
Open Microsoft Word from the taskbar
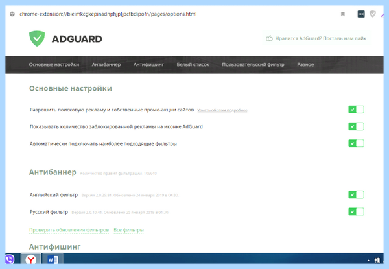[53, 259]
